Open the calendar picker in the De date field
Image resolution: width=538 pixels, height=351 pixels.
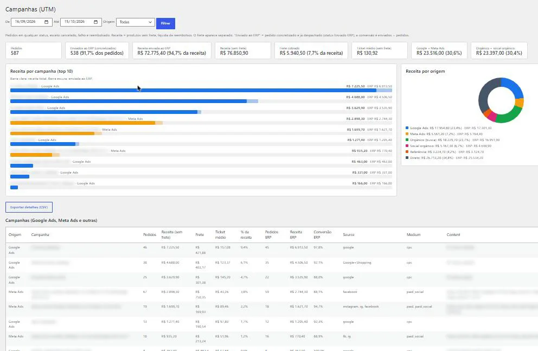(46, 22)
